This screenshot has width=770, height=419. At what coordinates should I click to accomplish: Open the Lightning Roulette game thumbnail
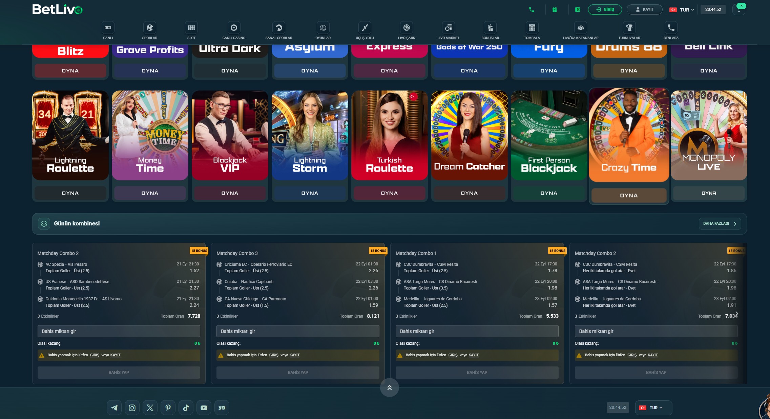click(x=70, y=135)
